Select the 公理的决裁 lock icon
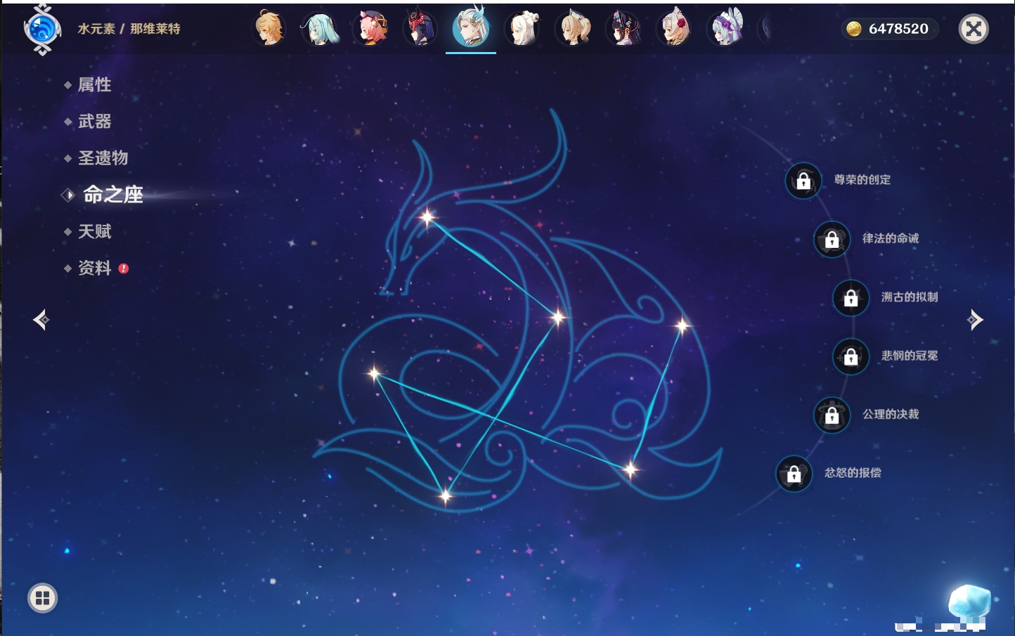The width and height of the screenshot is (1015, 636). click(x=832, y=415)
